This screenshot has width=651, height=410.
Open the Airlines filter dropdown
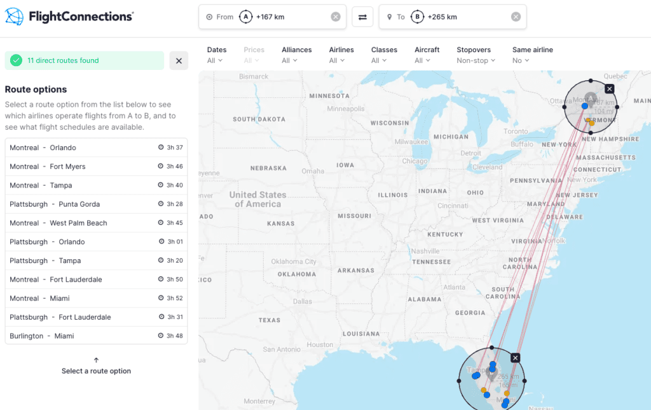[x=341, y=55]
